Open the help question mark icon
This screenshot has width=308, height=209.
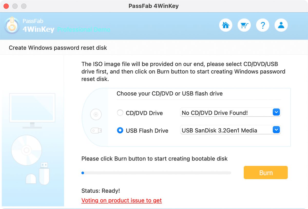[x=263, y=25]
